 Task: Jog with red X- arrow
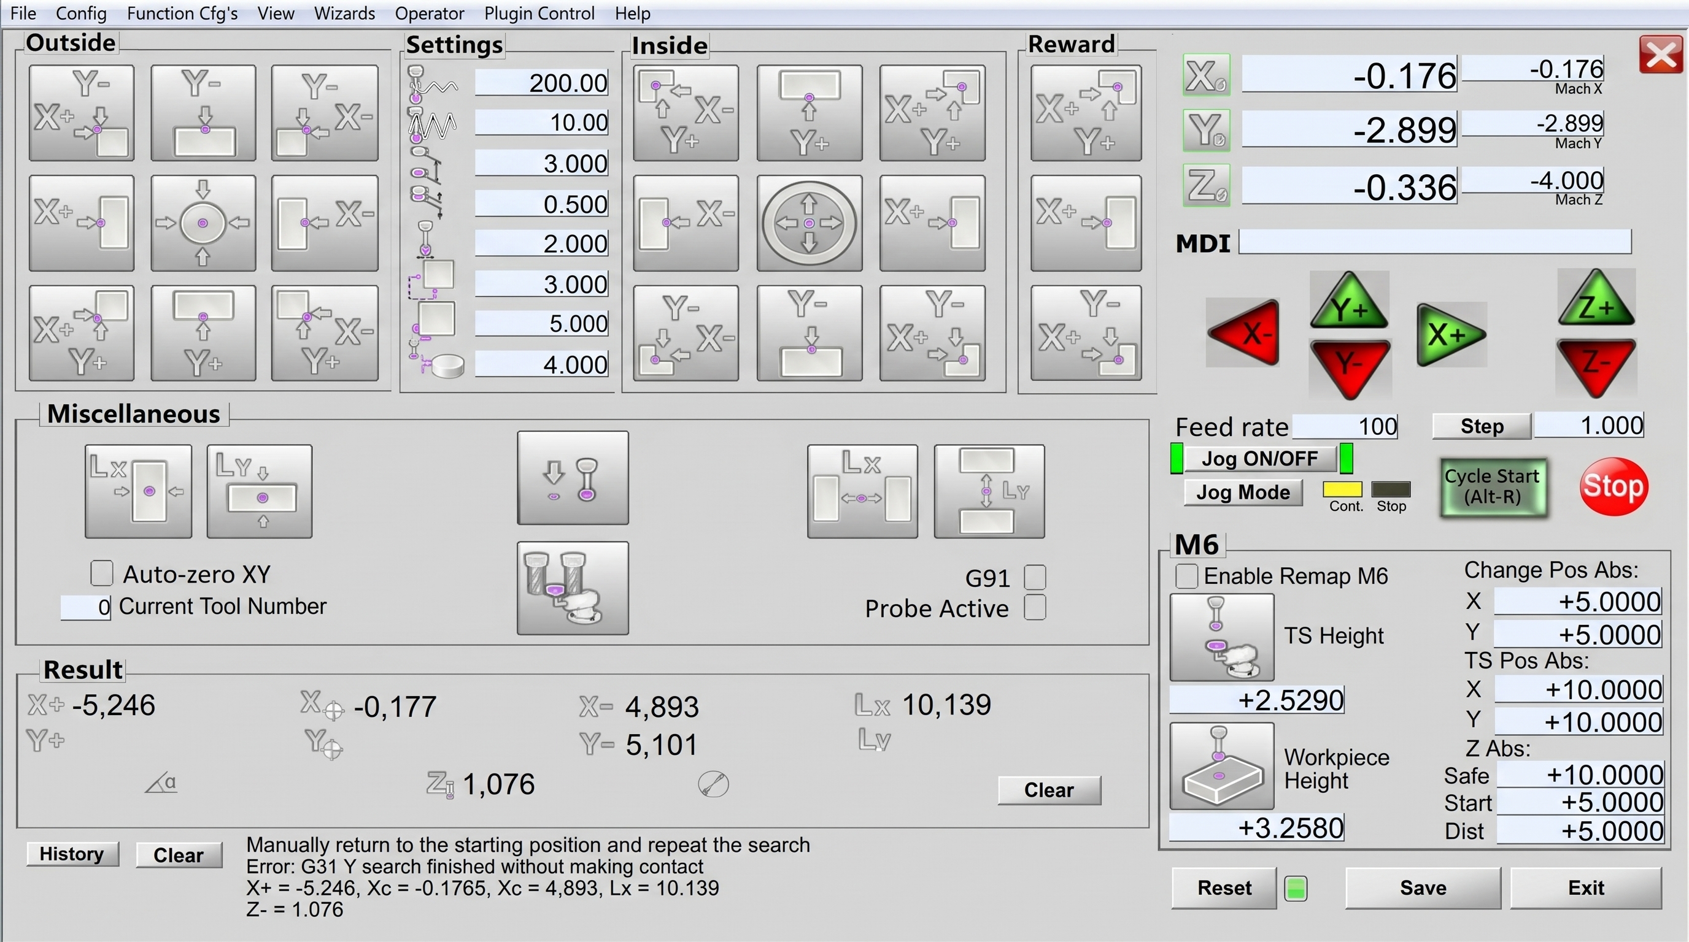coord(1243,333)
